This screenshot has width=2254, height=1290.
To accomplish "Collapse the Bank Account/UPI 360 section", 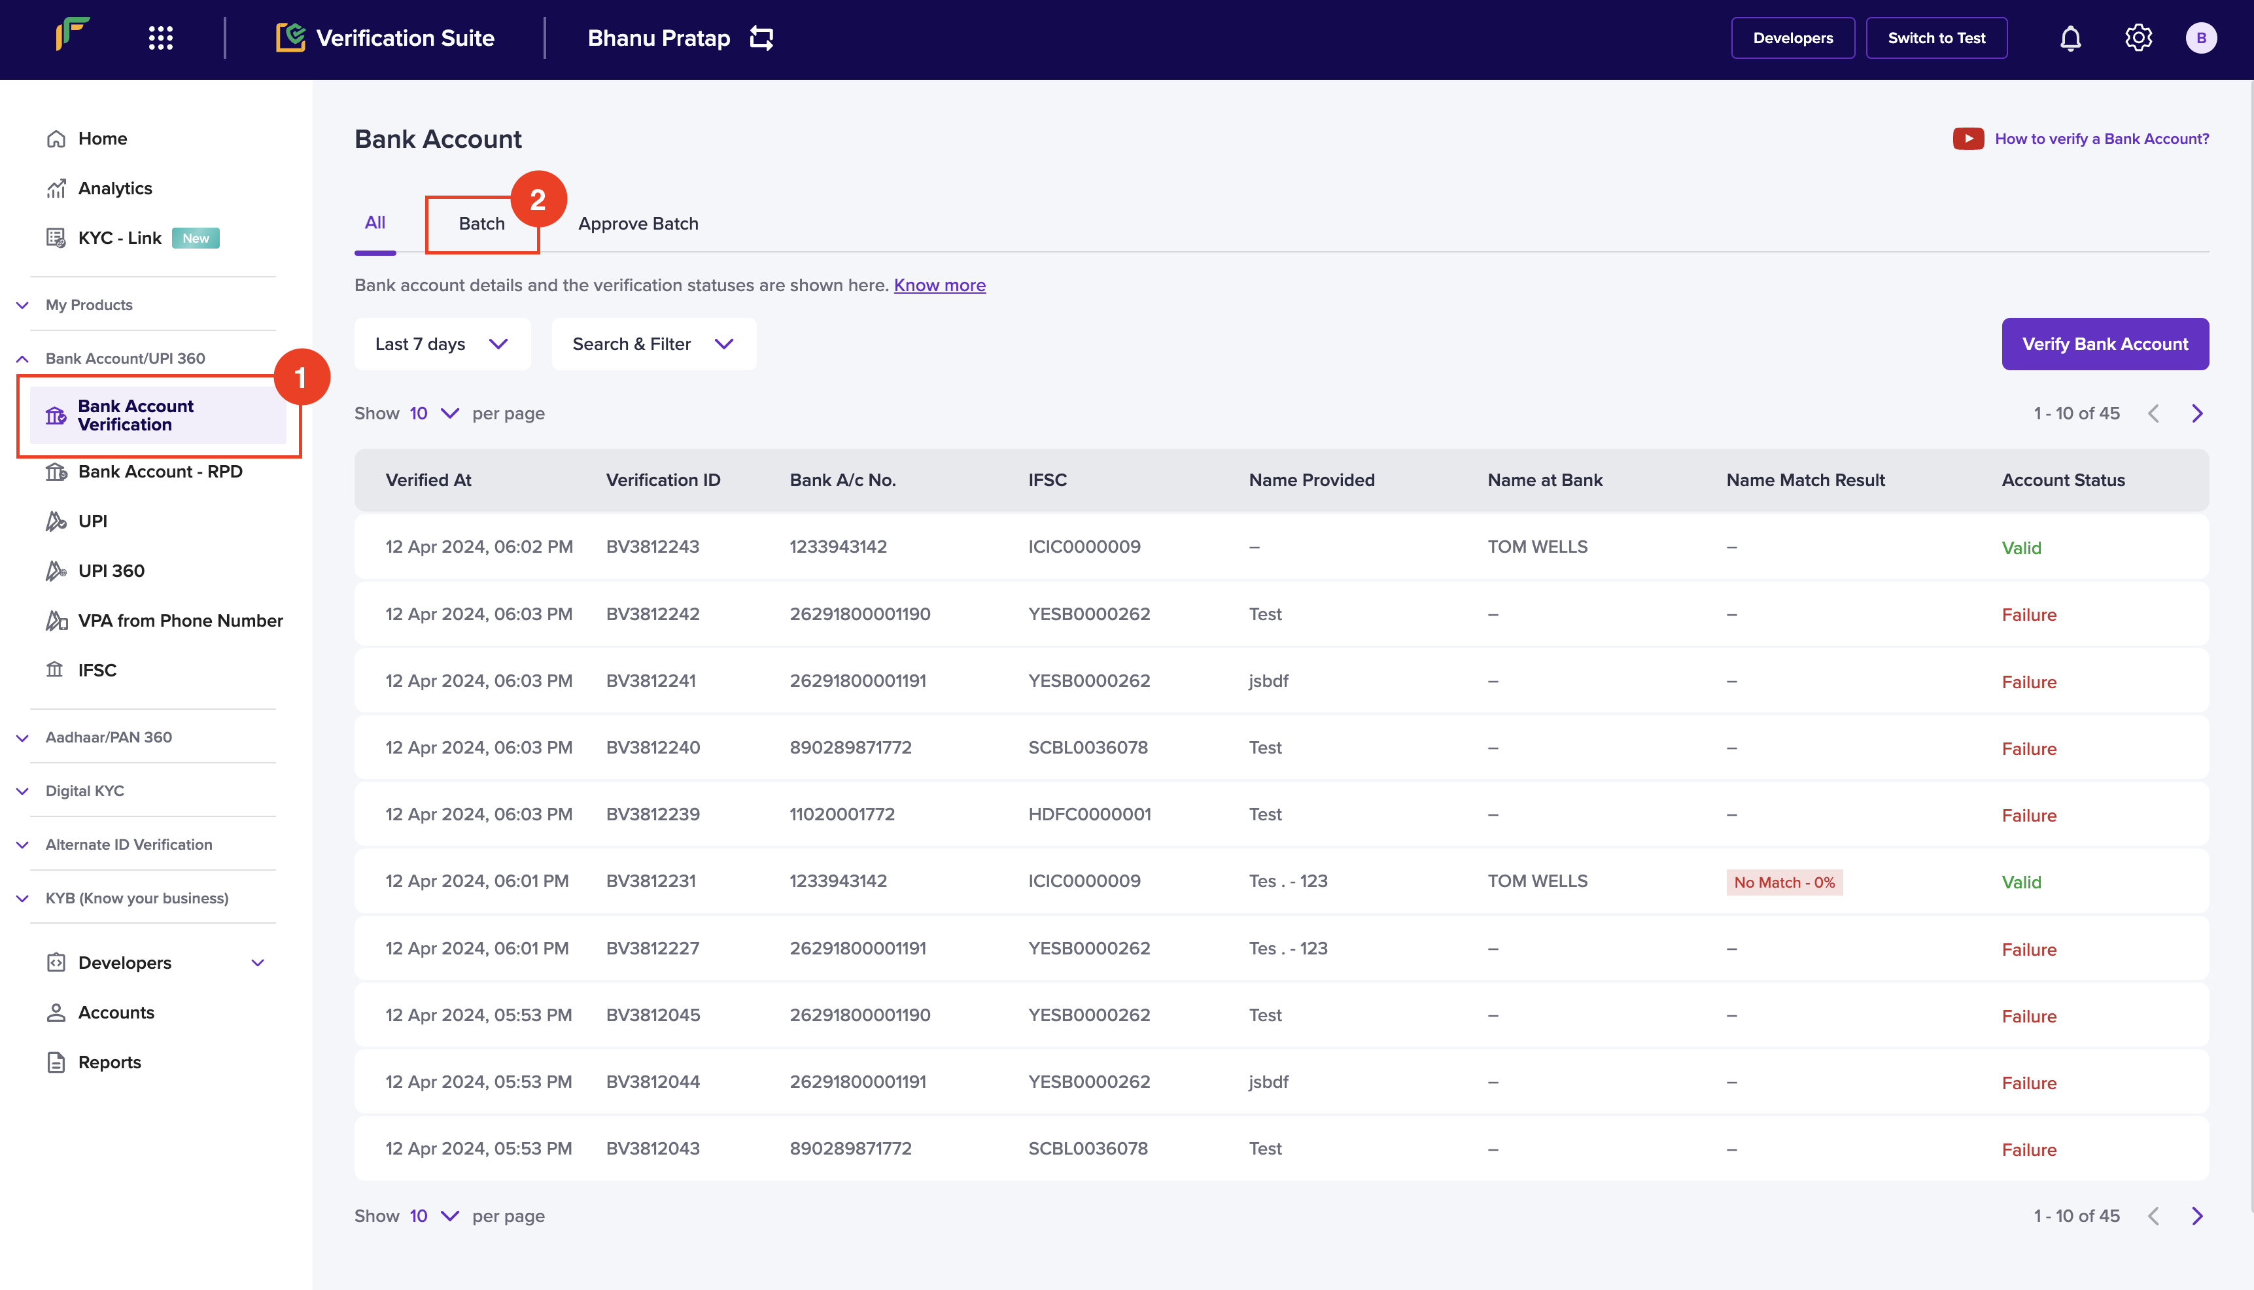I will [x=124, y=358].
